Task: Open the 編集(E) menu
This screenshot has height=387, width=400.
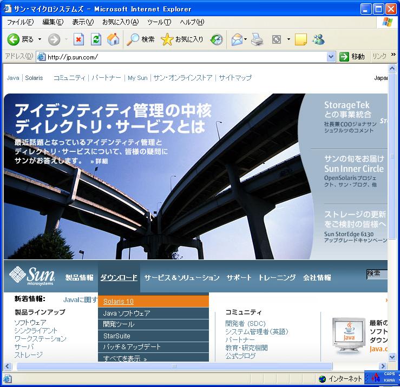Action: pyautogui.click(x=53, y=22)
